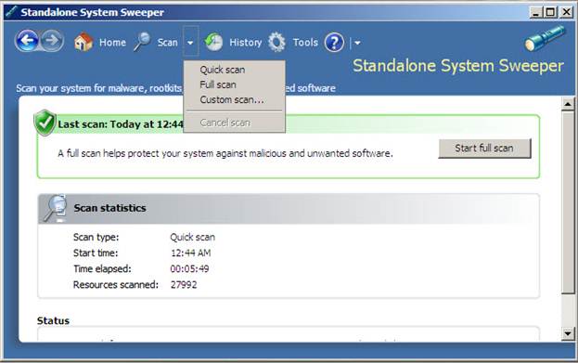Choose Quick scan from the menu
This screenshot has height=363, width=578.
pos(234,70)
